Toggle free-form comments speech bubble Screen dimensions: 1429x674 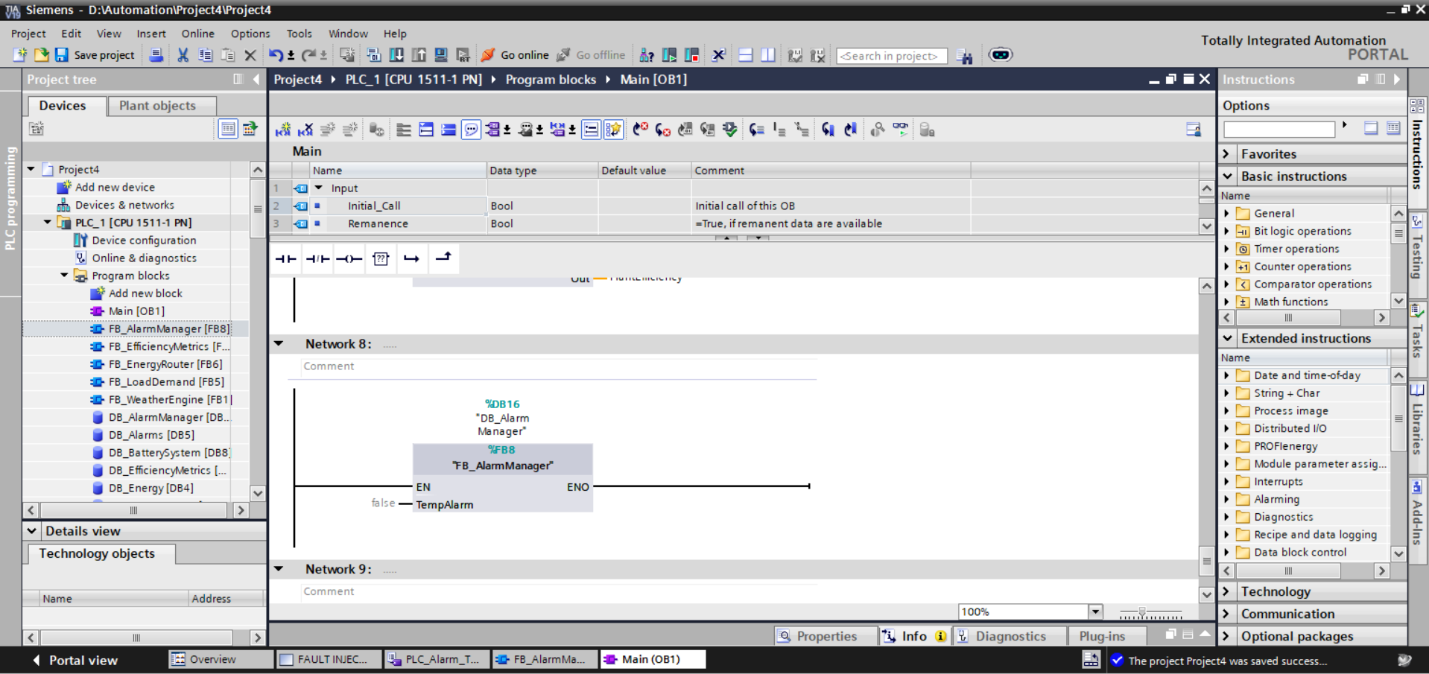[x=472, y=130]
